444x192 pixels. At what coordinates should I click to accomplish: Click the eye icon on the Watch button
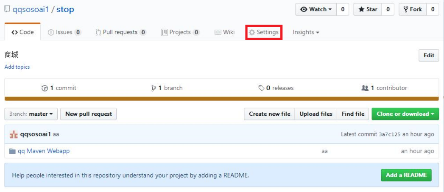point(304,9)
